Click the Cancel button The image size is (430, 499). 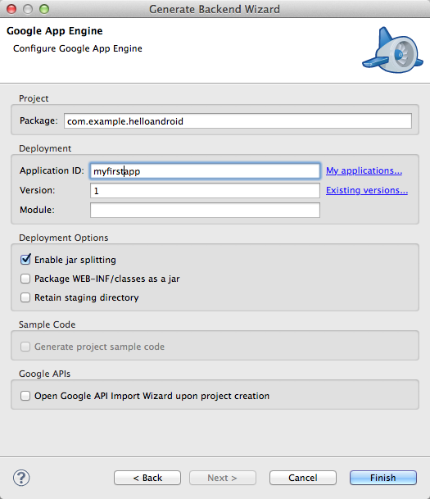coord(303,478)
